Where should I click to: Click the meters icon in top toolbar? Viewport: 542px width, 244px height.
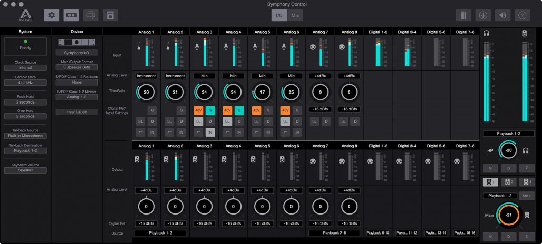464,15
